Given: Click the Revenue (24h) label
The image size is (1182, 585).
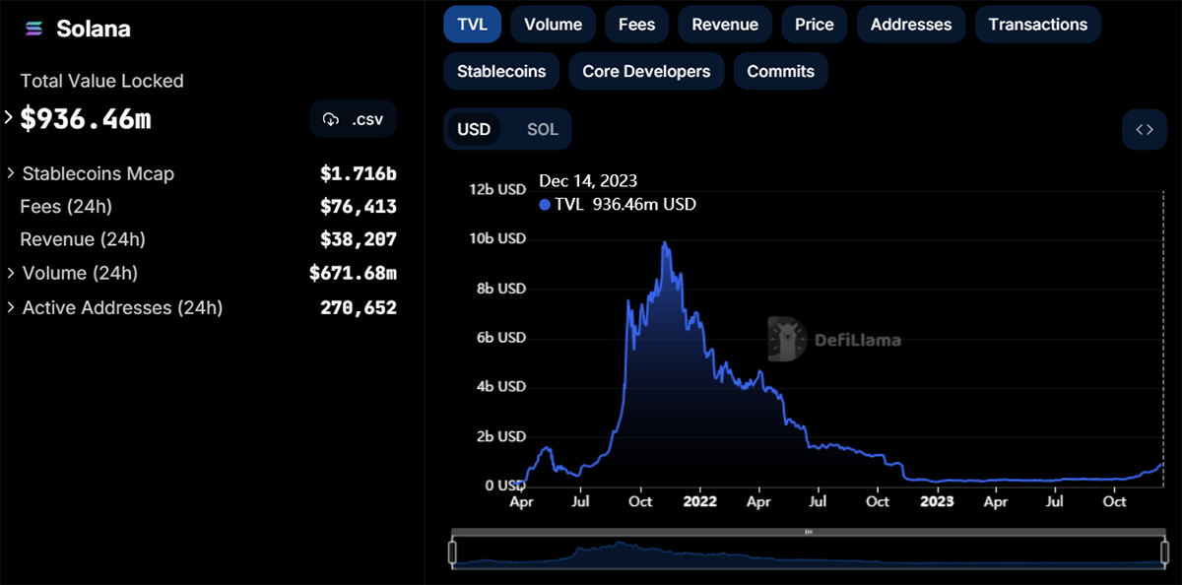Looking at the screenshot, I should pyautogui.click(x=83, y=239).
